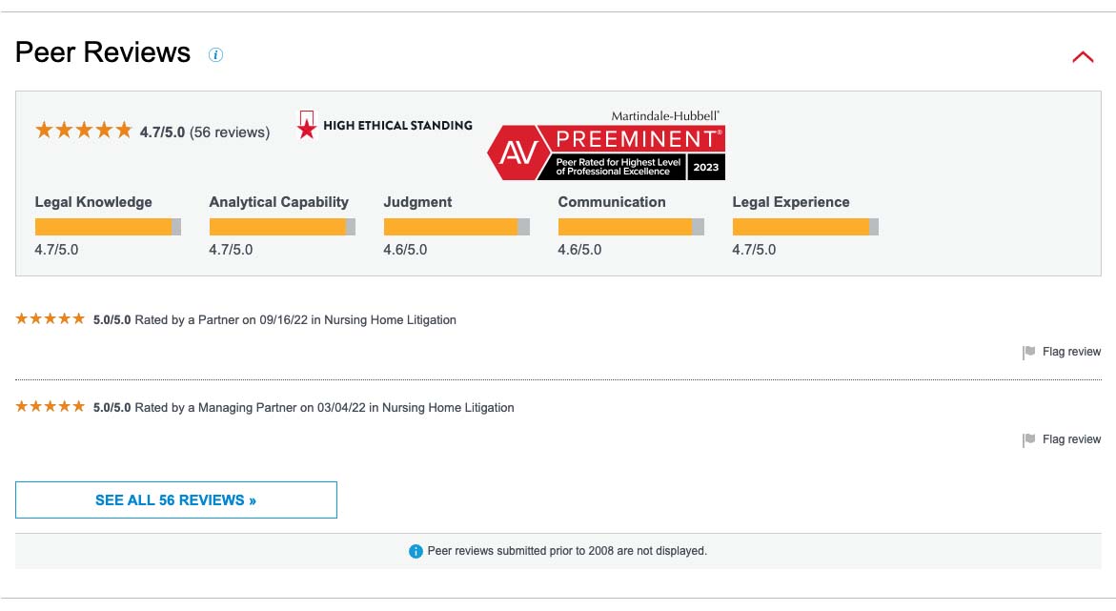
Task: Click 'Rated by a Managing Partner on 03/04/22' text
Action: tap(251, 407)
